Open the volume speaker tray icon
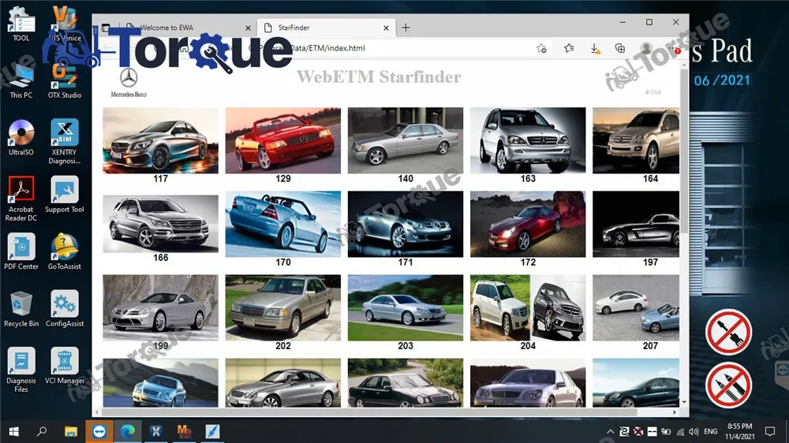 coord(694,431)
